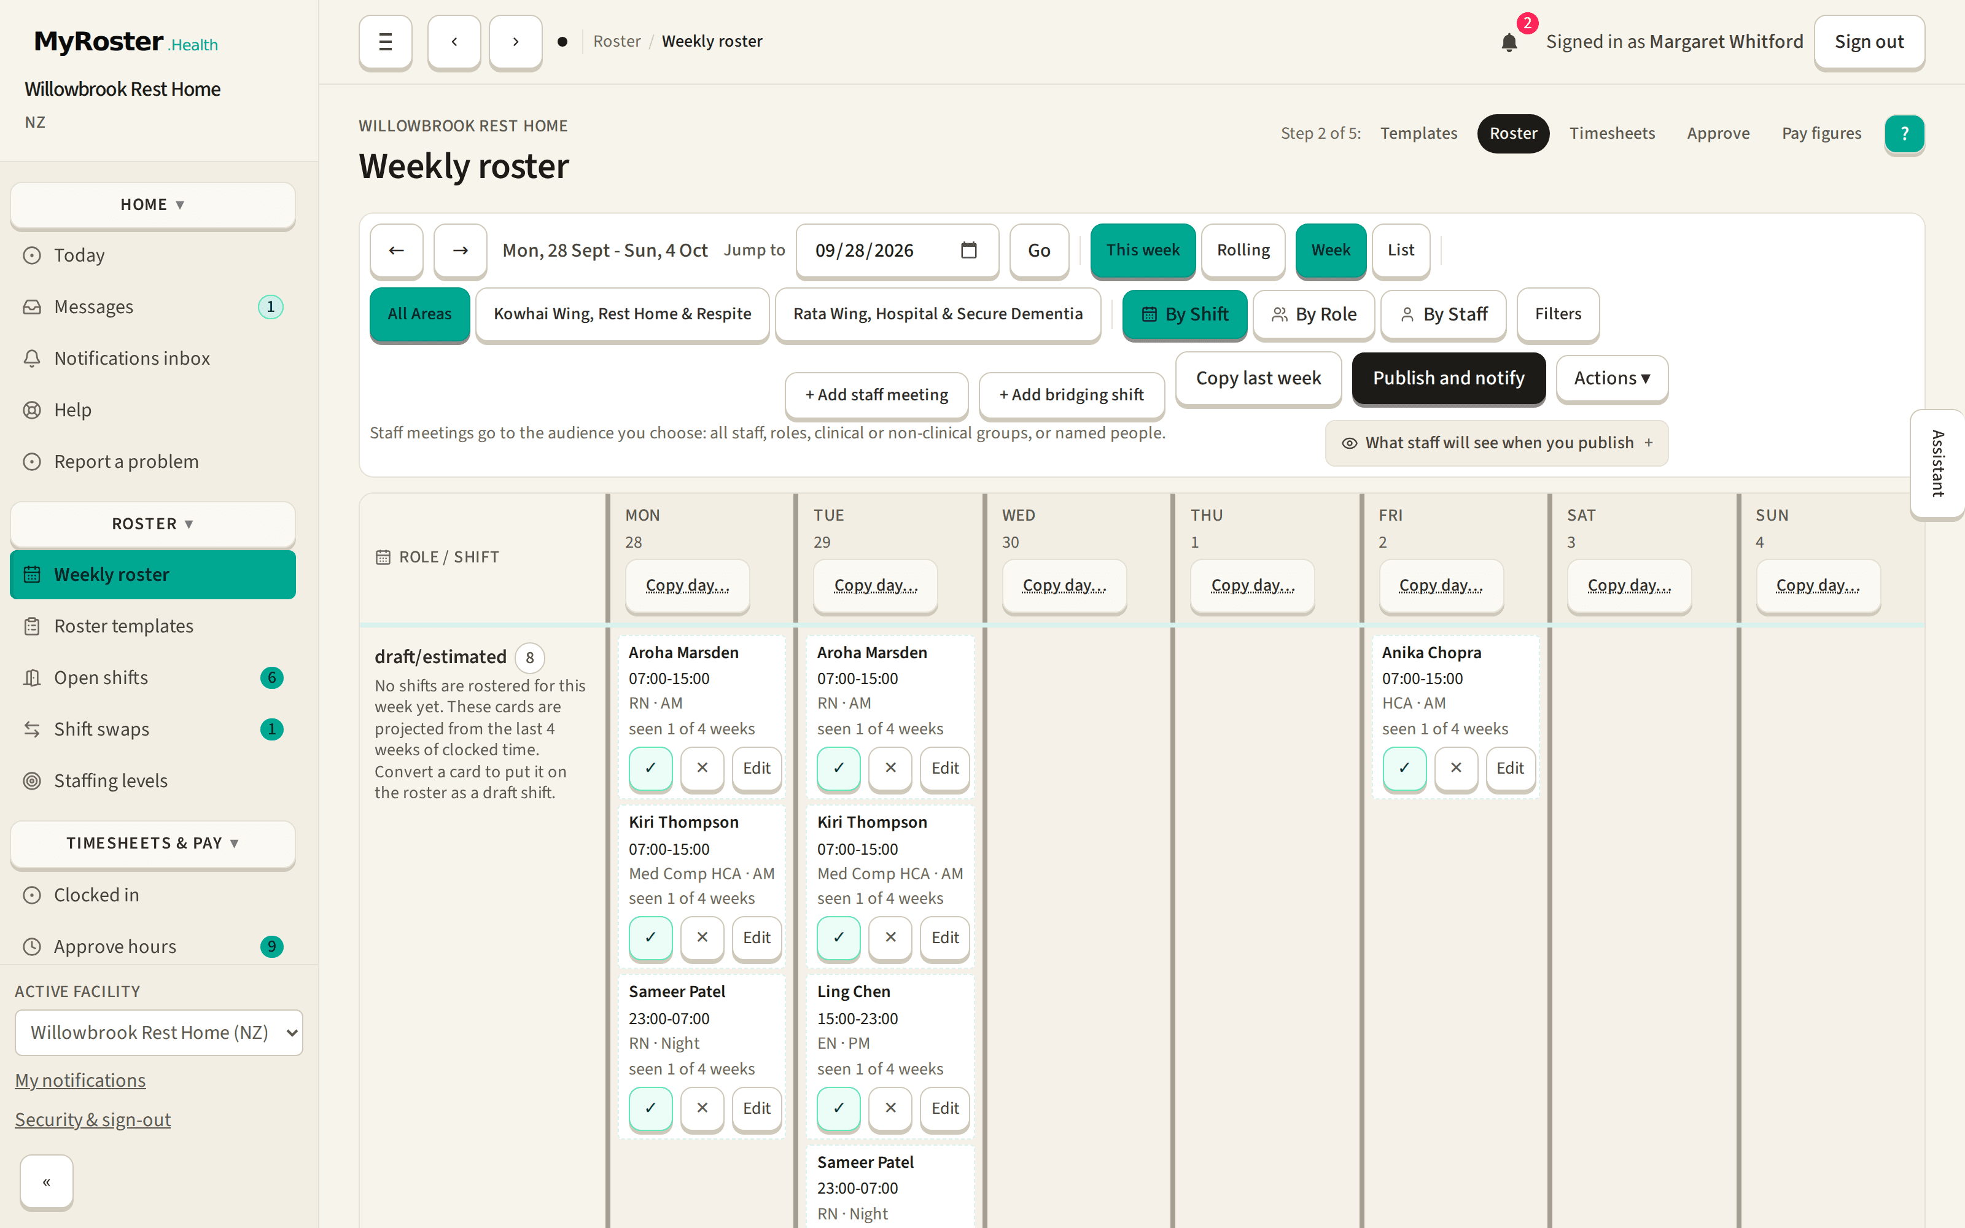Go to the Approve step

click(x=1718, y=133)
